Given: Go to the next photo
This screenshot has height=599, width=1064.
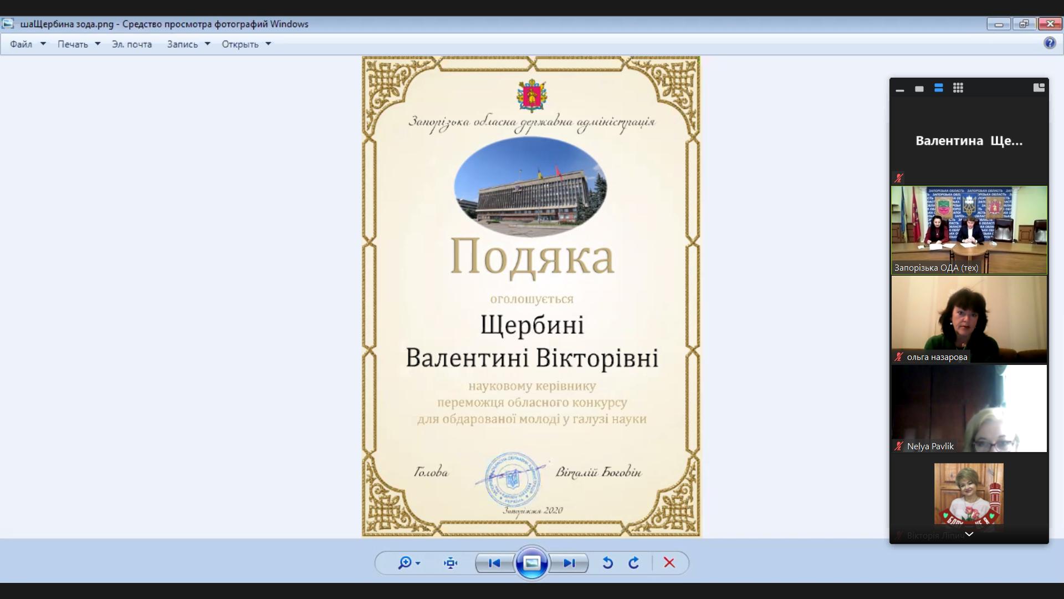Looking at the screenshot, I should [x=569, y=563].
